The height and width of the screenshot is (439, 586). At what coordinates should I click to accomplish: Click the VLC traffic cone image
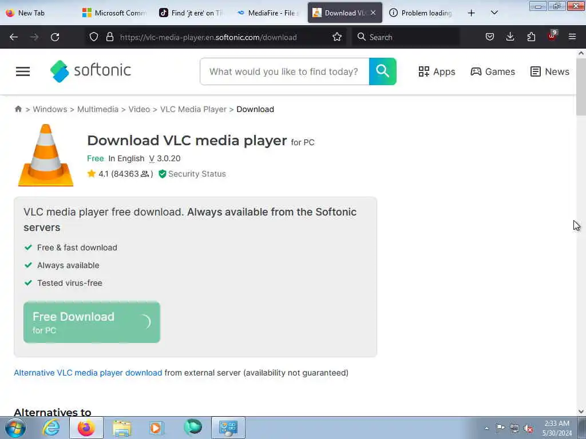coord(46,155)
